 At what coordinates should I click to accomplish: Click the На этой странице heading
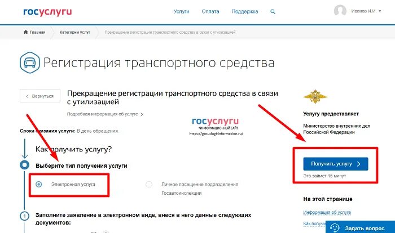point(328,199)
